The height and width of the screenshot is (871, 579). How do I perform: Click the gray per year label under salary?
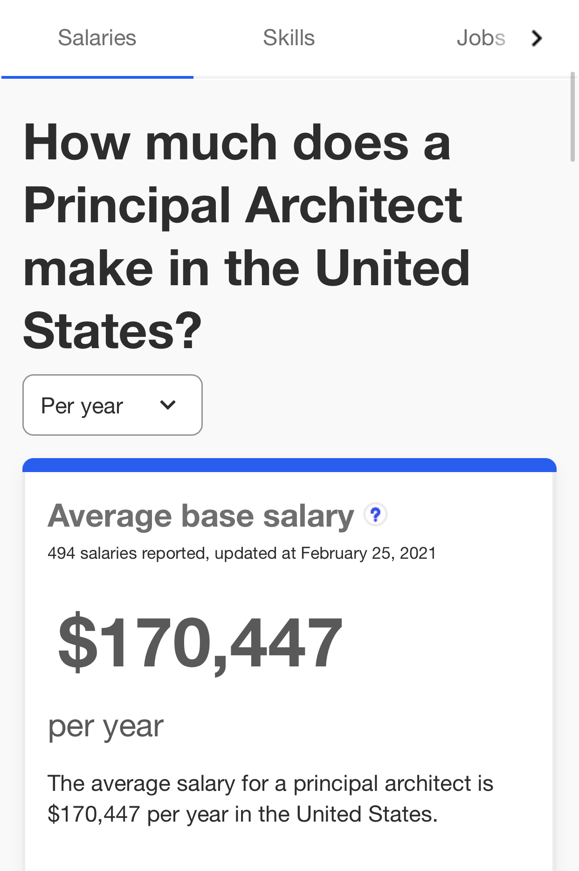click(x=106, y=727)
